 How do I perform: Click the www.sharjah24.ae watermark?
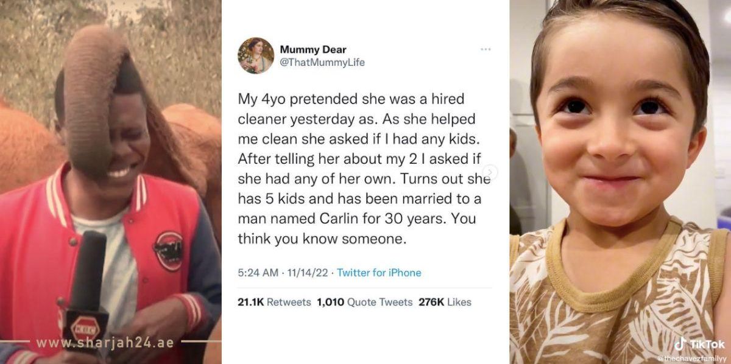(x=105, y=343)
